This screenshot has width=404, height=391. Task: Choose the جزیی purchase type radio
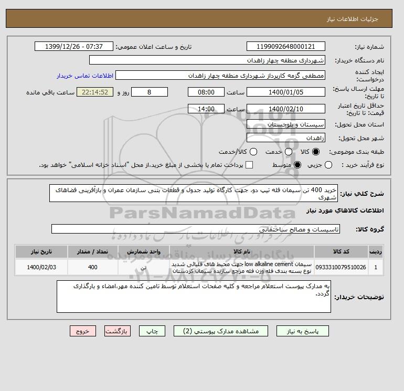click(328, 165)
